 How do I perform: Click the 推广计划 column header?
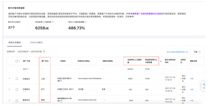click(26, 61)
